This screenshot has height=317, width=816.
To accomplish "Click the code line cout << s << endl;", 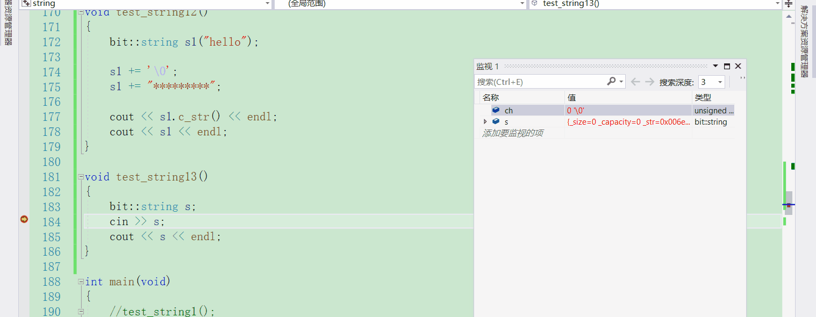I will (166, 236).
